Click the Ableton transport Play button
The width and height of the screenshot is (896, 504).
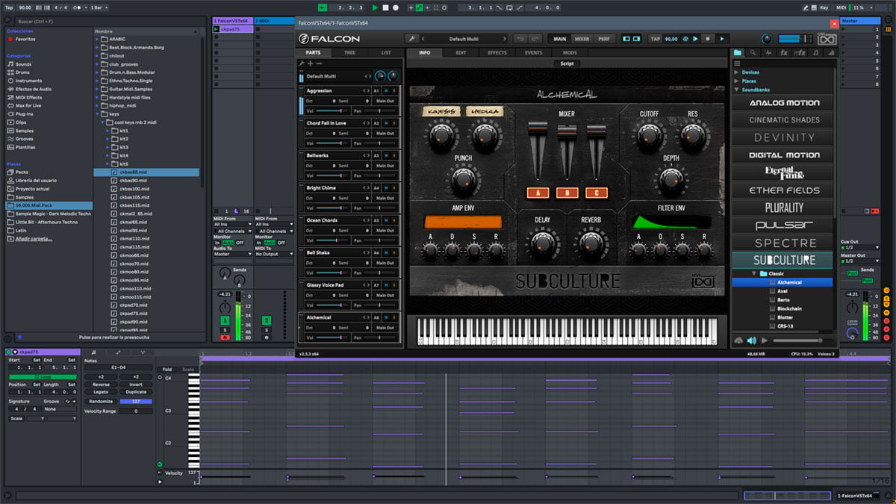coord(376,7)
